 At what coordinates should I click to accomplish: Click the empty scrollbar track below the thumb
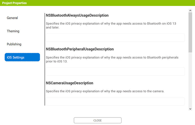pyautogui.click(x=190, y=79)
